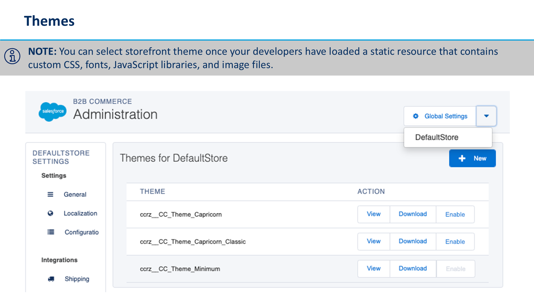
Task: Click the Localization globe icon
Action: tap(50, 213)
